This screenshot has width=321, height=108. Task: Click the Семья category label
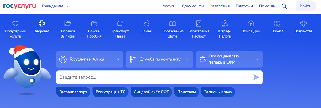pos(146,31)
